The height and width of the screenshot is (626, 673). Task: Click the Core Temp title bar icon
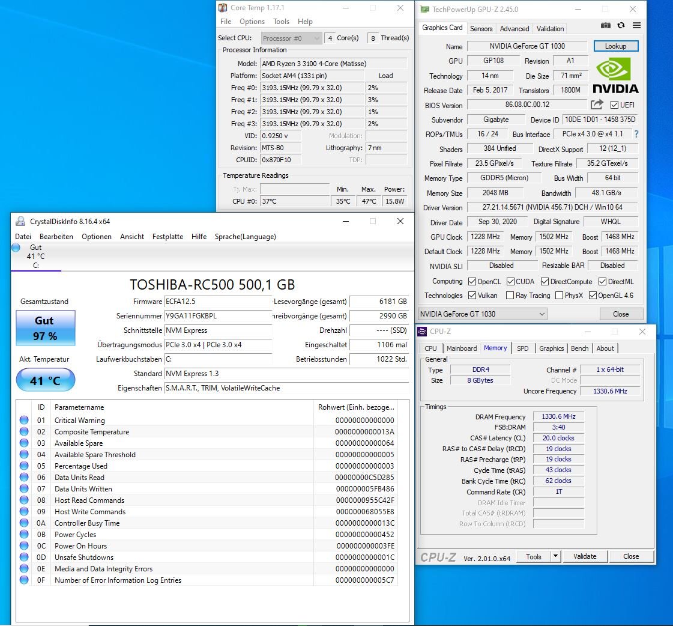tap(223, 8)
